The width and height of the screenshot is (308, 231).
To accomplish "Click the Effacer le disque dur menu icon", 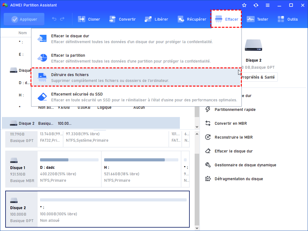I will (42, 38).
